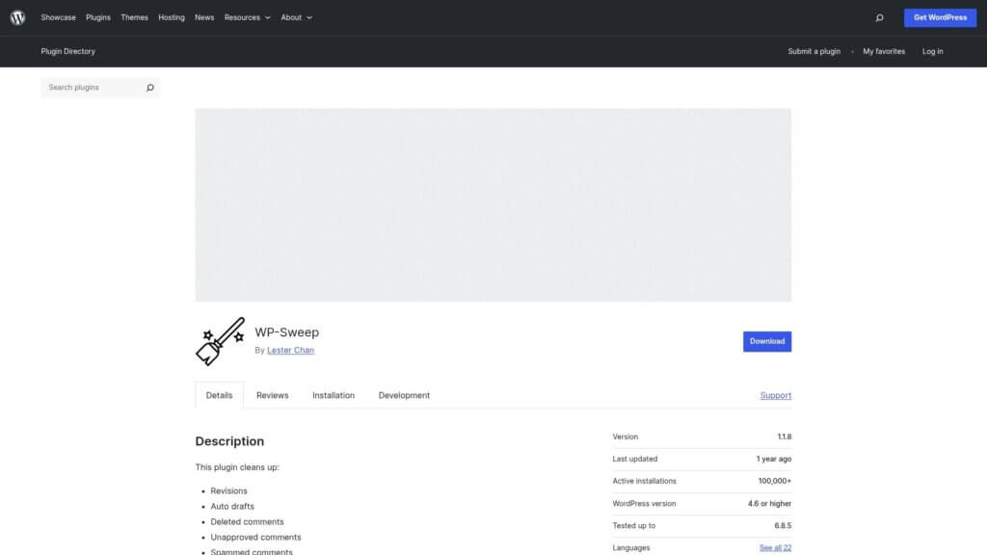This screenshot has width=987, height=555.
Task: Open the Themes menu item
Action: coord(134,17)
